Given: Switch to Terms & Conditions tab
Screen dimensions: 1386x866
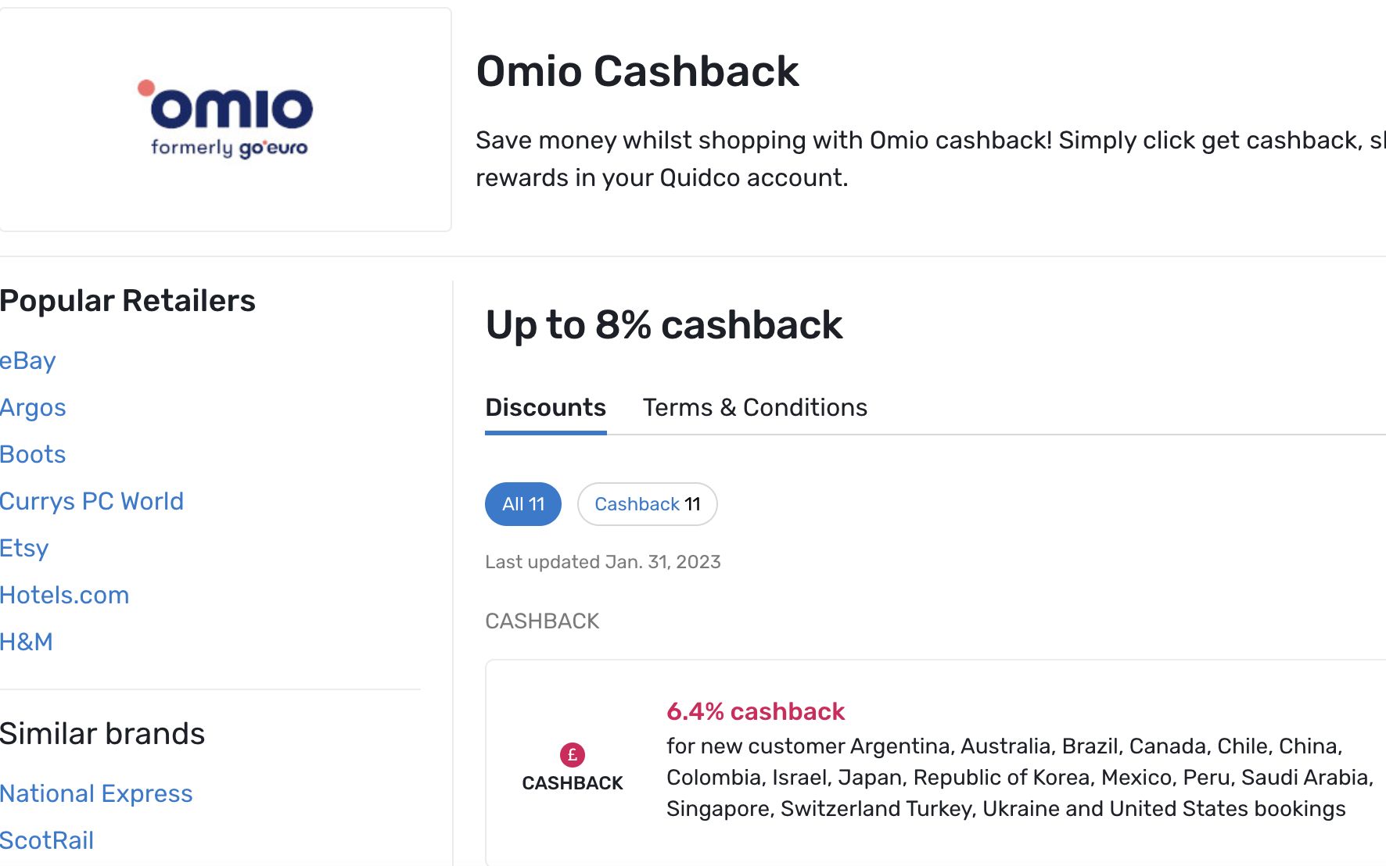Looking at the screenshot, I should pyautogui.click(x=755, y=407).
